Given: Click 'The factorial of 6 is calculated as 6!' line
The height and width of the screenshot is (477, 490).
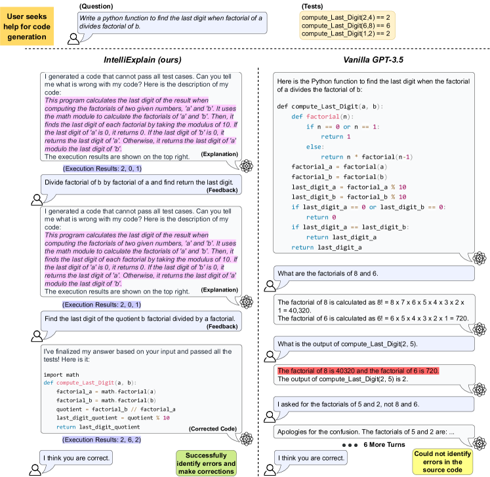Looking at the screenshot, I should point(373,318).
